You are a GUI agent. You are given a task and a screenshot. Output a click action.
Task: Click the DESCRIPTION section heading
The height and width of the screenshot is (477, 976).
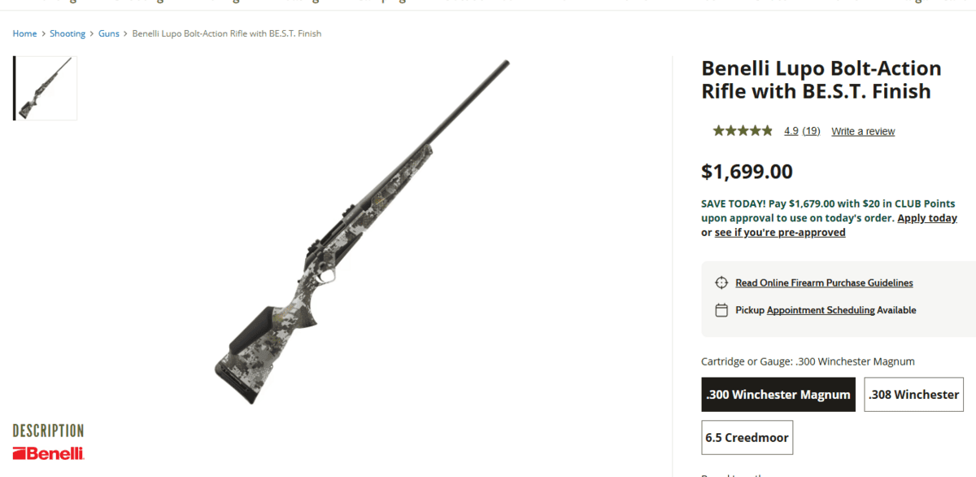48,431
